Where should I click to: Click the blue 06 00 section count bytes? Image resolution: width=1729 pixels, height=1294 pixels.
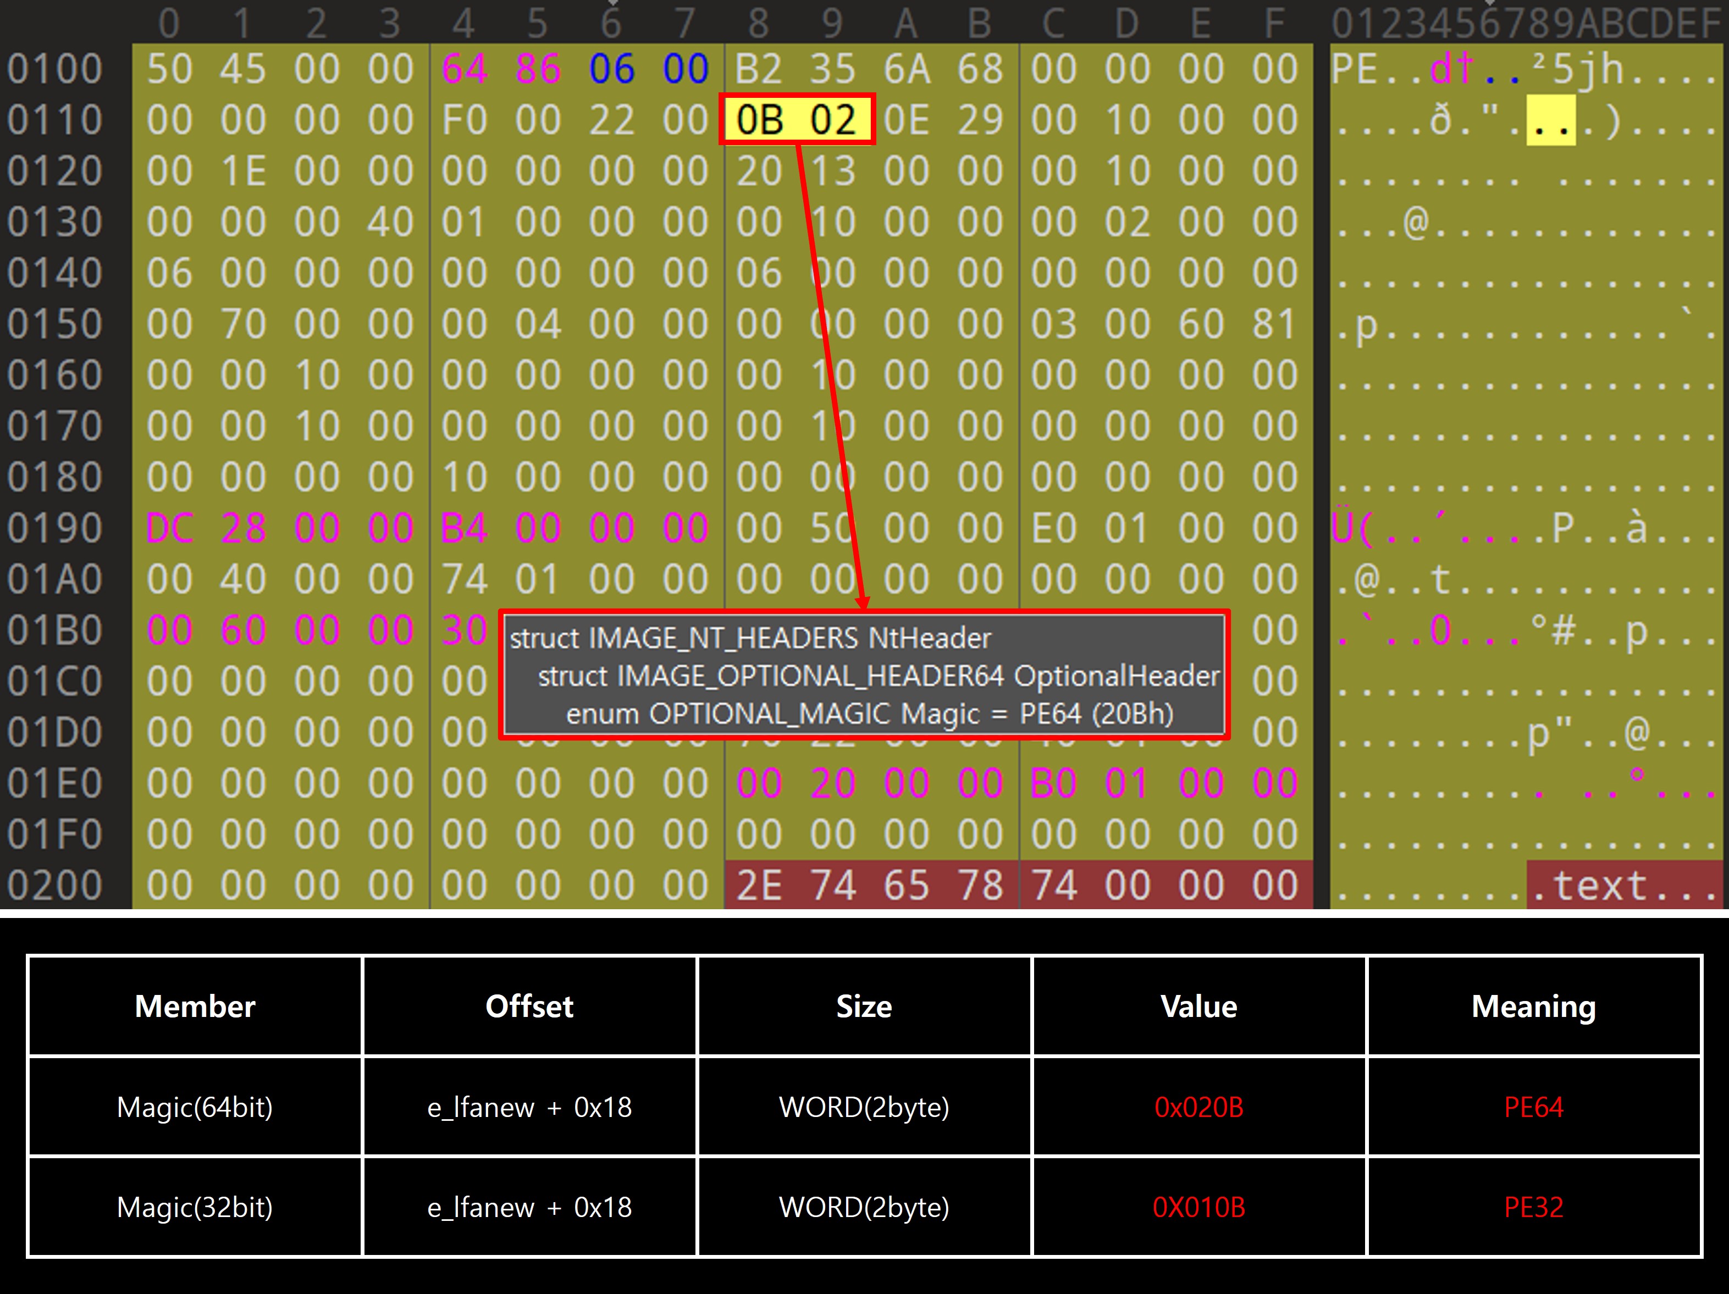(648, 69)
